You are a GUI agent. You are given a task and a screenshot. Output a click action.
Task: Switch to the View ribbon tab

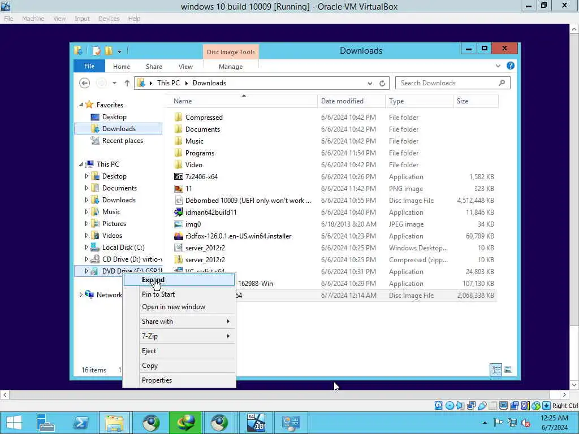pos(185,67)
